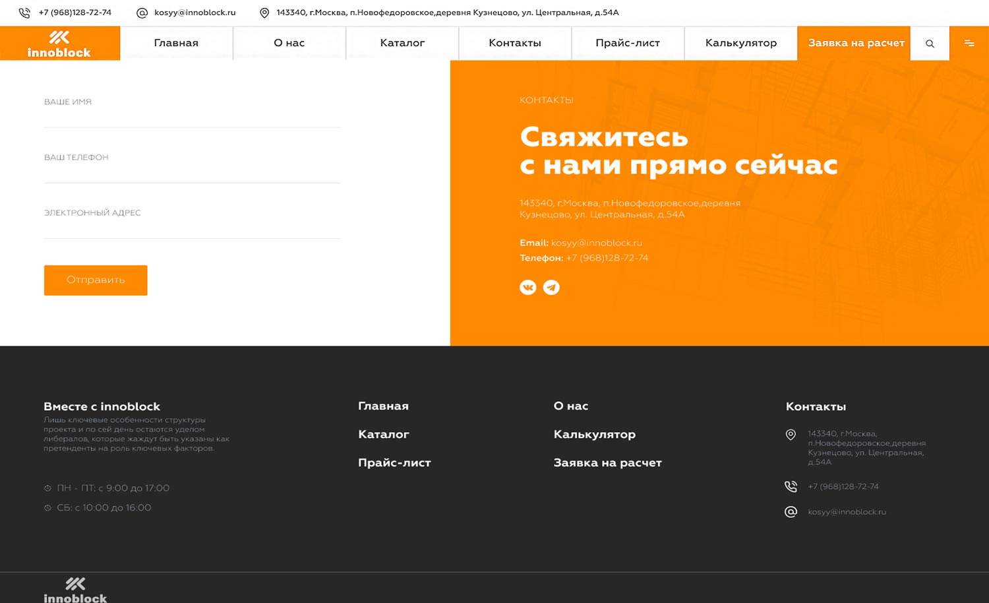Select the Электронный адрес field
This screenshot has width=989, height=603.
192,223
